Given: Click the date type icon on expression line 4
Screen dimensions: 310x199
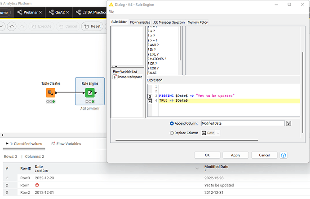Looking at the screenshot, I should [x=150, y=101].
